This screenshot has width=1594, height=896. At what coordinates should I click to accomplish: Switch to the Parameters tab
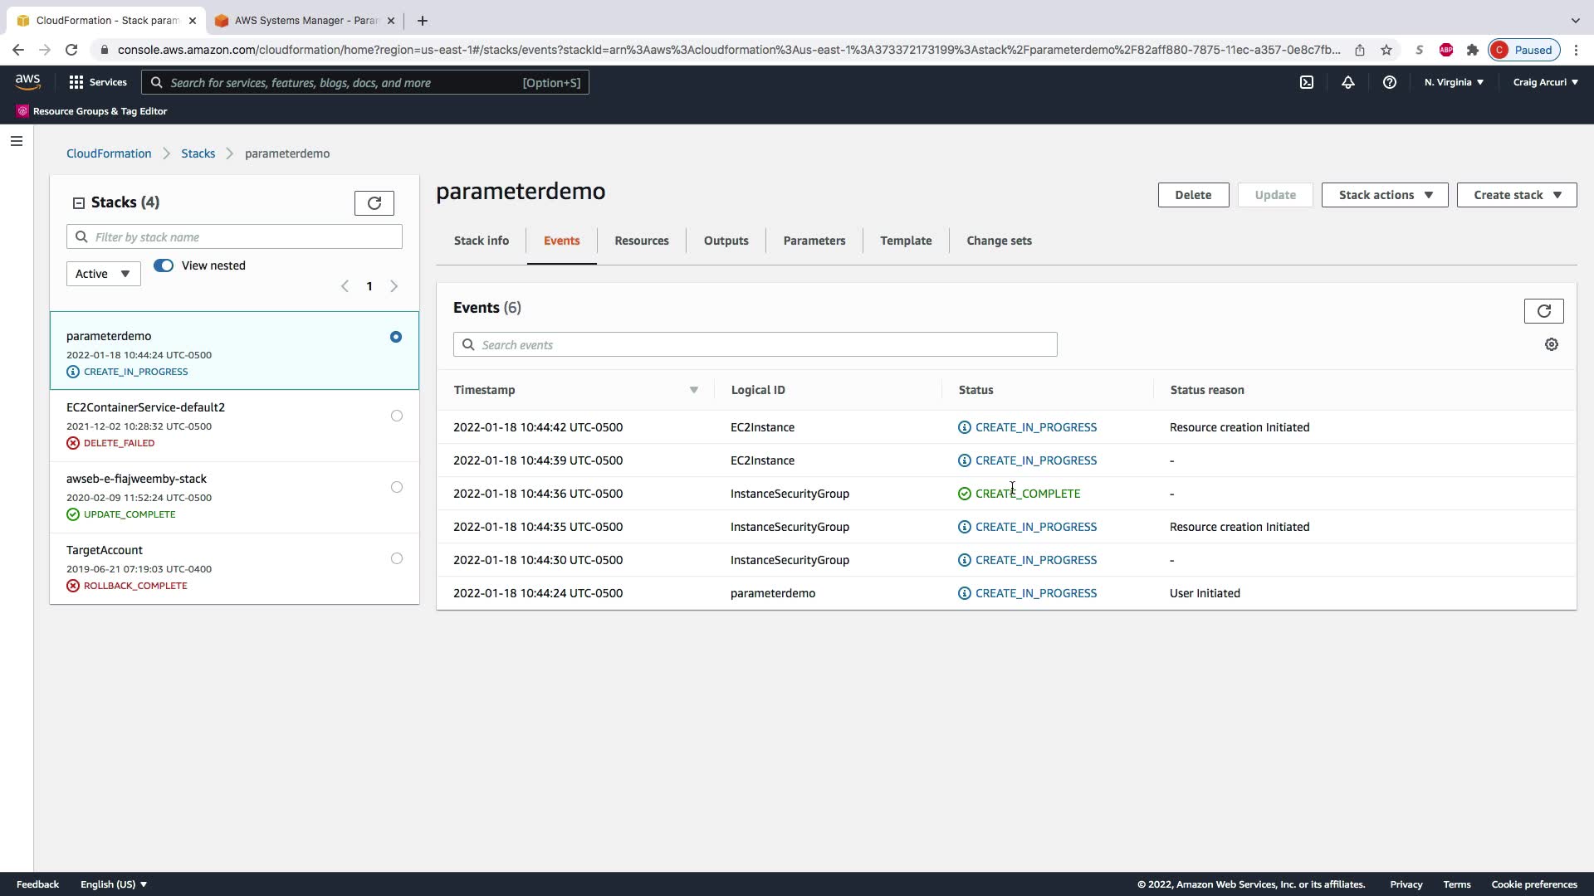[814, 241]
